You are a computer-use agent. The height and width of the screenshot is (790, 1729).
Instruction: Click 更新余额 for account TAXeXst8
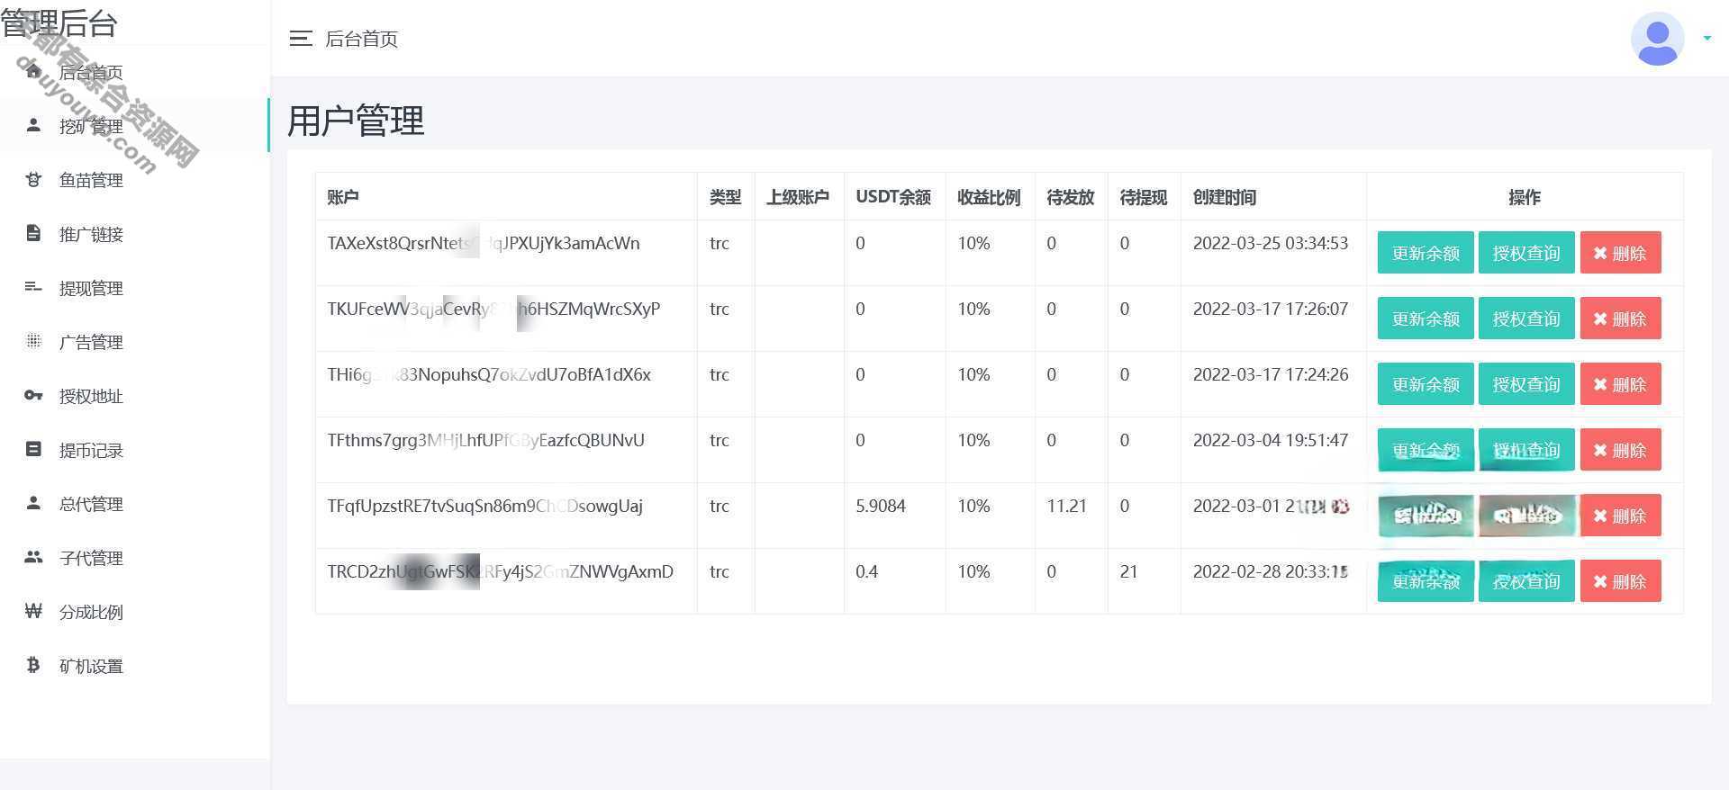click(1426, 253)
